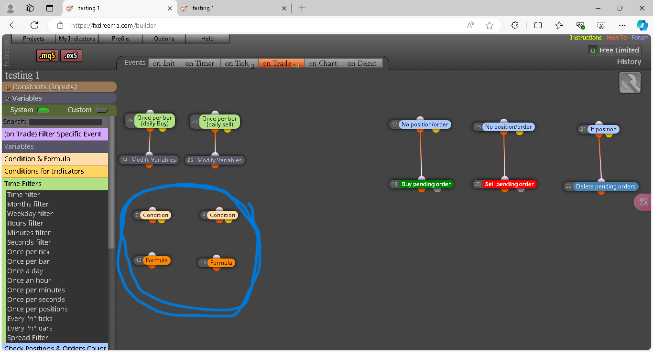Switch to on Deinit event tab
Screen dimensions: 653x352
tap(362, 63)
